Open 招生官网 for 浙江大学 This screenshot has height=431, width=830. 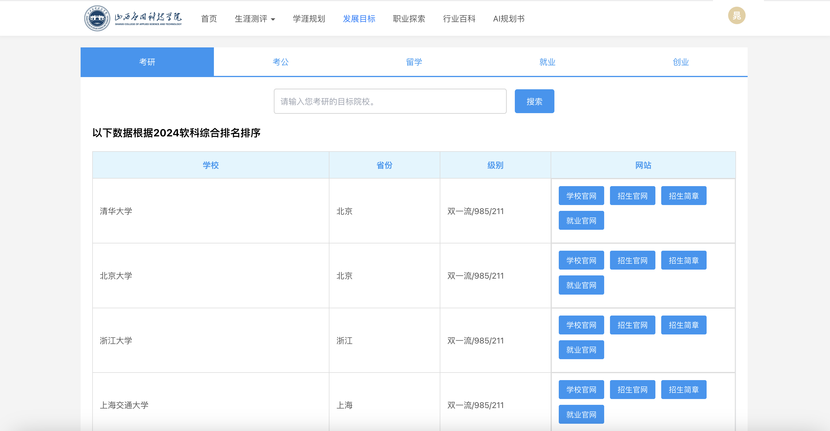pos(632,325)
